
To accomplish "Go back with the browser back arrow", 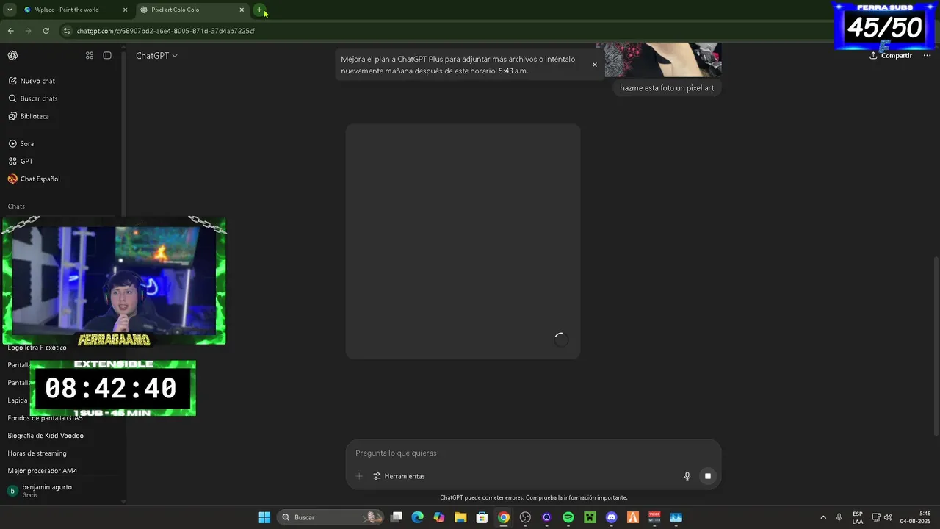I will [x=10, y=31].
